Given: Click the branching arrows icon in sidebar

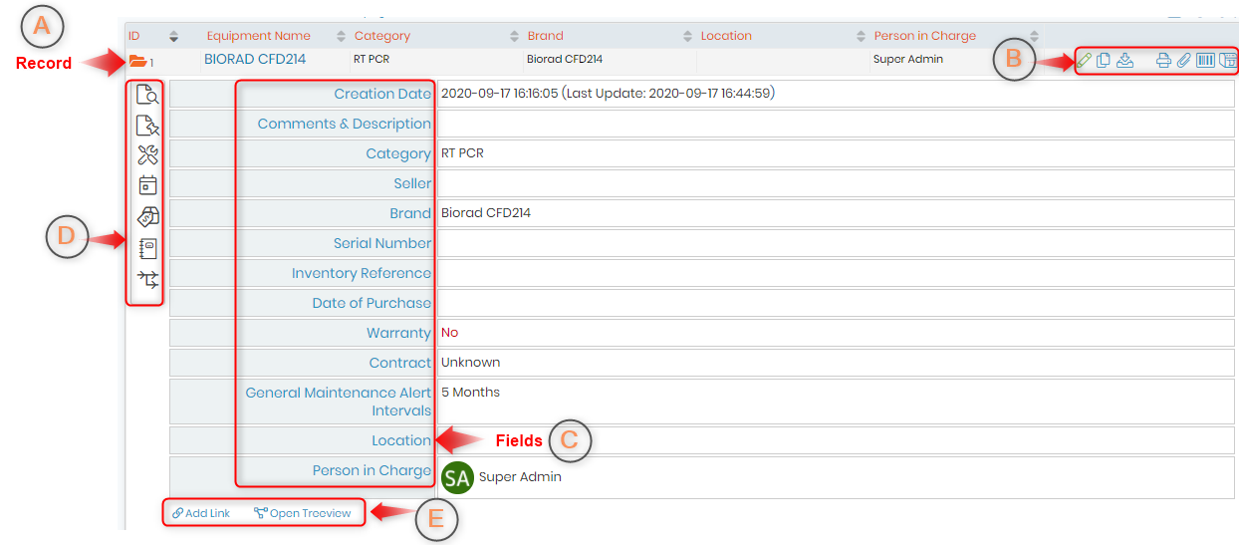Looking at the screenshot, I should (x=147, y=280).
